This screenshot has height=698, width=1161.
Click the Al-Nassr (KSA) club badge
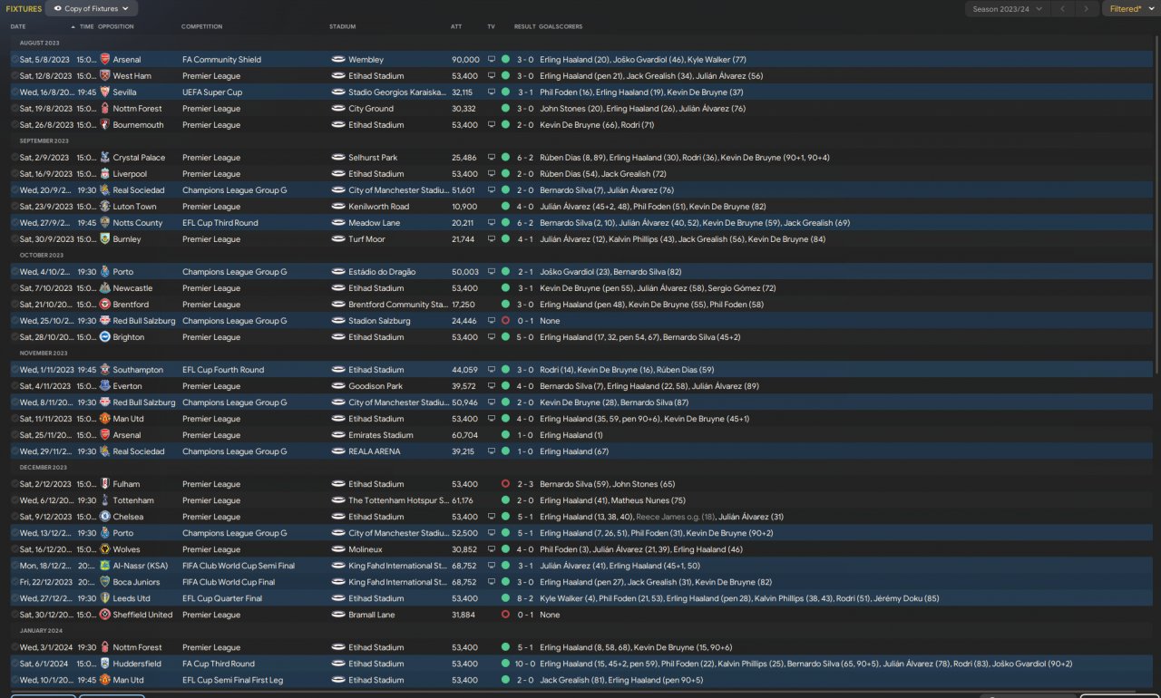(x=105, y=566)
